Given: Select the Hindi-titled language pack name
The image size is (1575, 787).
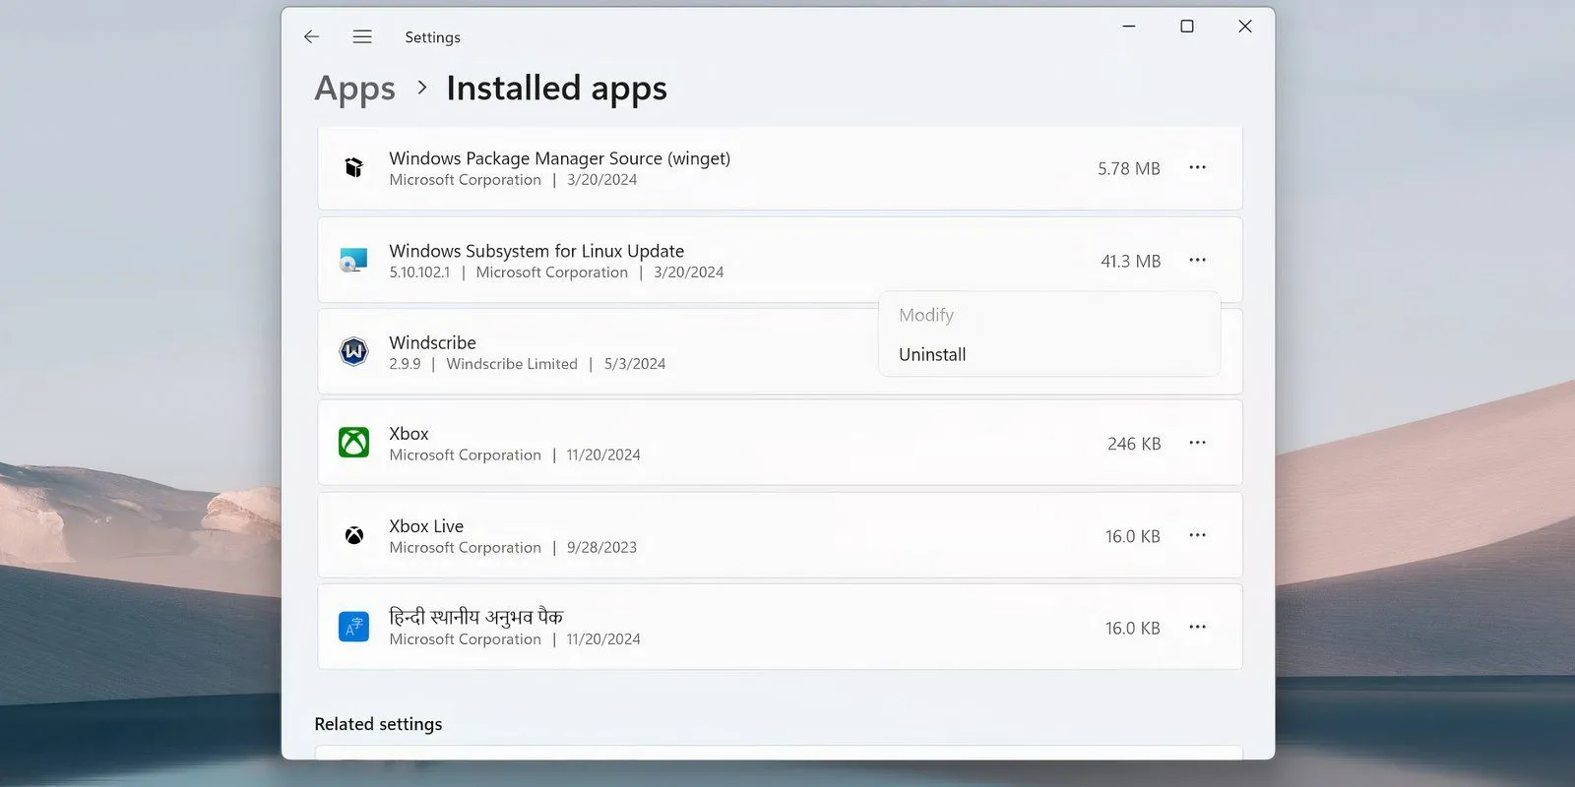Looking at the screenshot, I should pyautogui.click(x=475, y=617).
